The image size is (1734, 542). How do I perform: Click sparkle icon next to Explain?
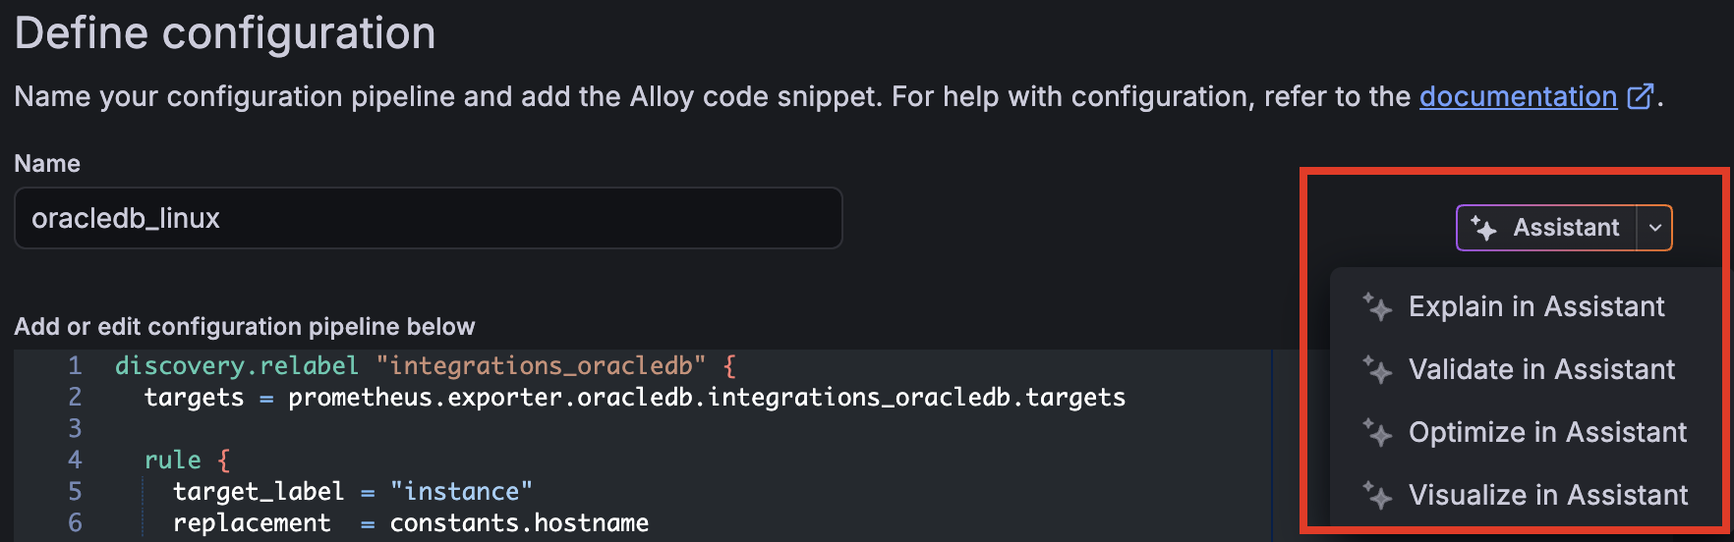click(1377, 306)
